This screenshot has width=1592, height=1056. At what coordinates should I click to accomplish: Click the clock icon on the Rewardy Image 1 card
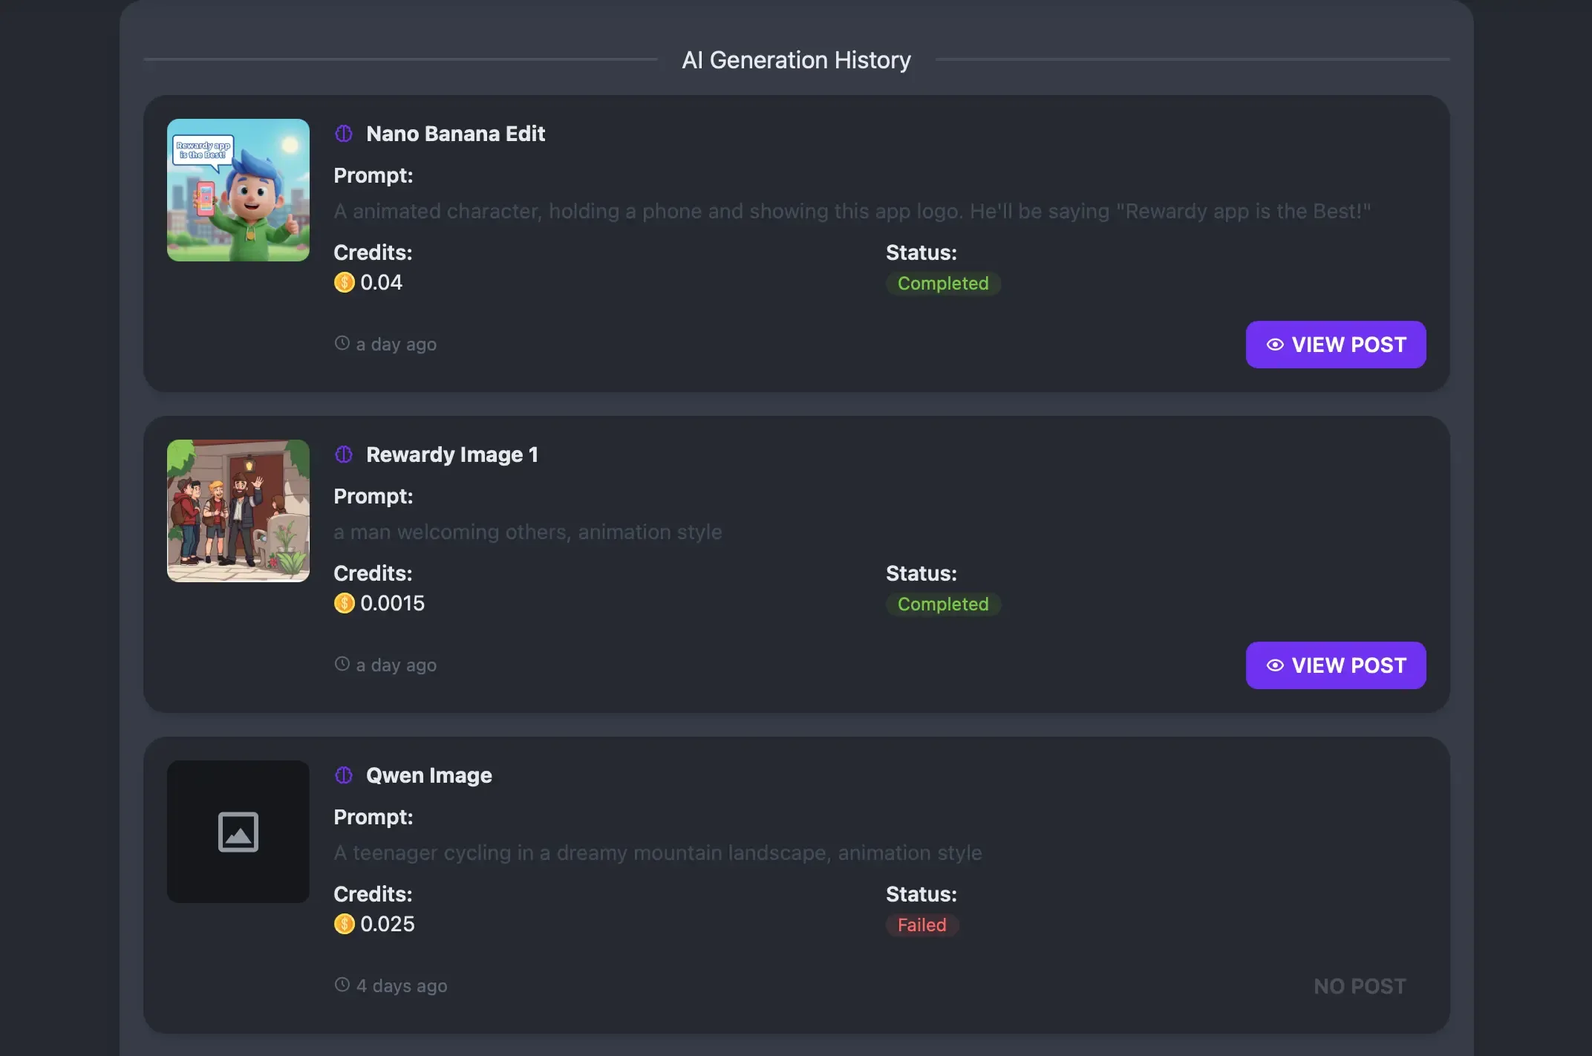(x=342, y=664)
